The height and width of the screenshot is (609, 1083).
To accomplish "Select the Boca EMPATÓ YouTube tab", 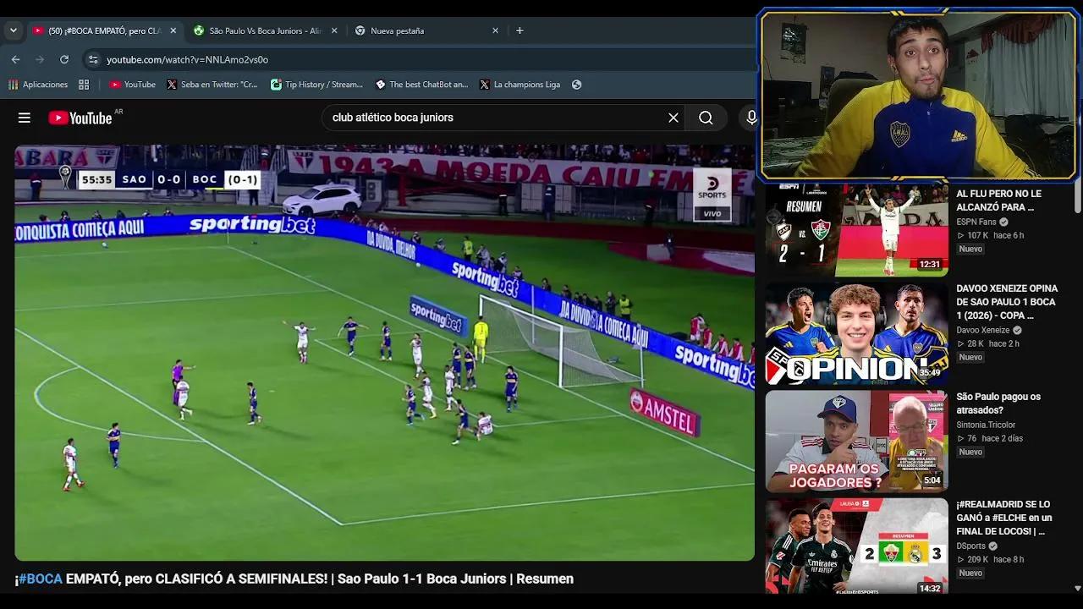I will tap(104, 30).
